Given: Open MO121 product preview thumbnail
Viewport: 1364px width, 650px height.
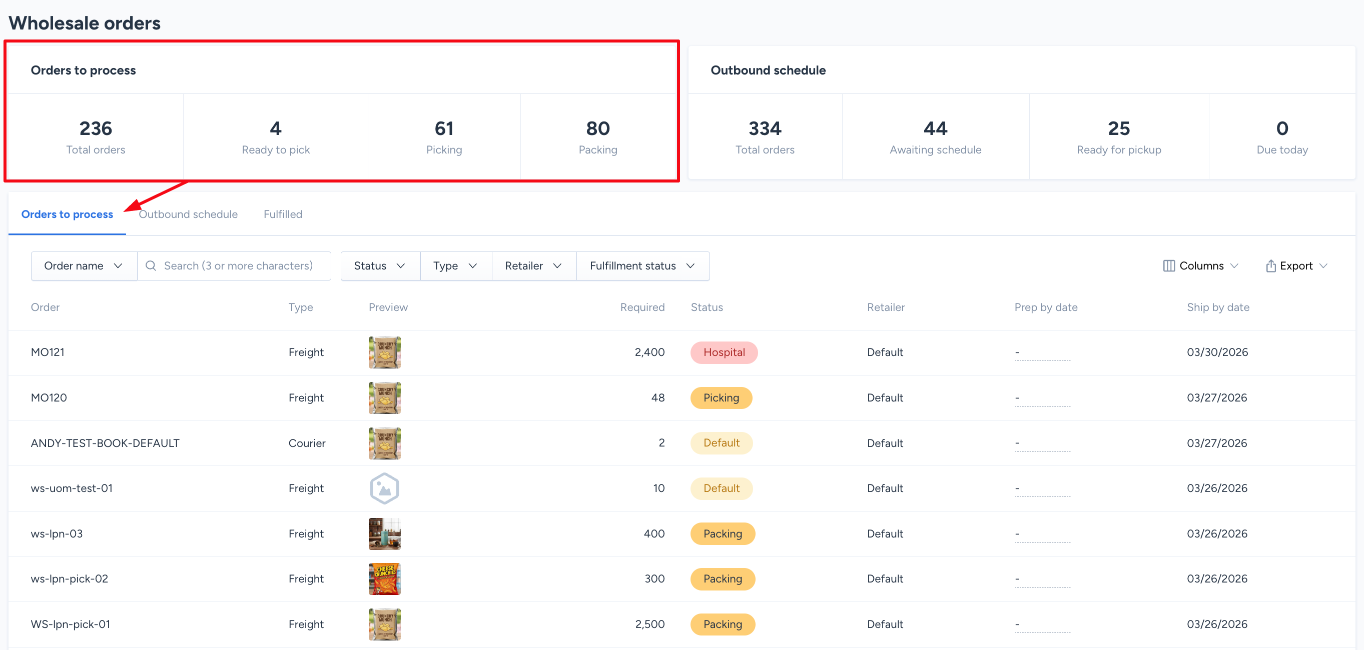Looking at the screenshot, I should 384,352.
